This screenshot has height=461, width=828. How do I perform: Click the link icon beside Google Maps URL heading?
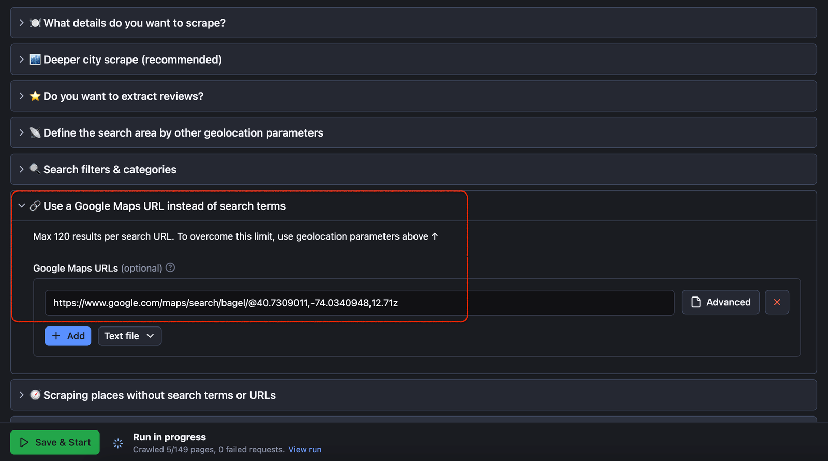pyautogui.click(x=35, y=206)
